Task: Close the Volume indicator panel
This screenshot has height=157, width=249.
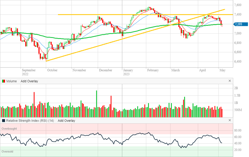Action: 230,81
